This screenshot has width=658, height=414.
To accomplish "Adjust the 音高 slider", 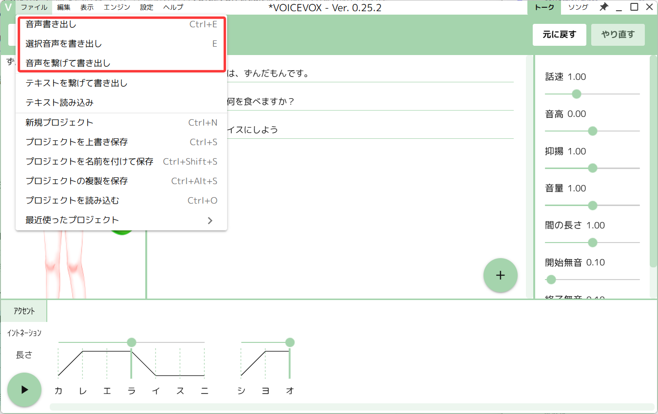I will coord(592,131).
